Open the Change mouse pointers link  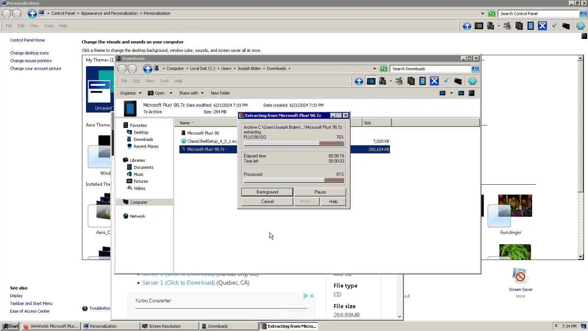[x=31, y=61]
